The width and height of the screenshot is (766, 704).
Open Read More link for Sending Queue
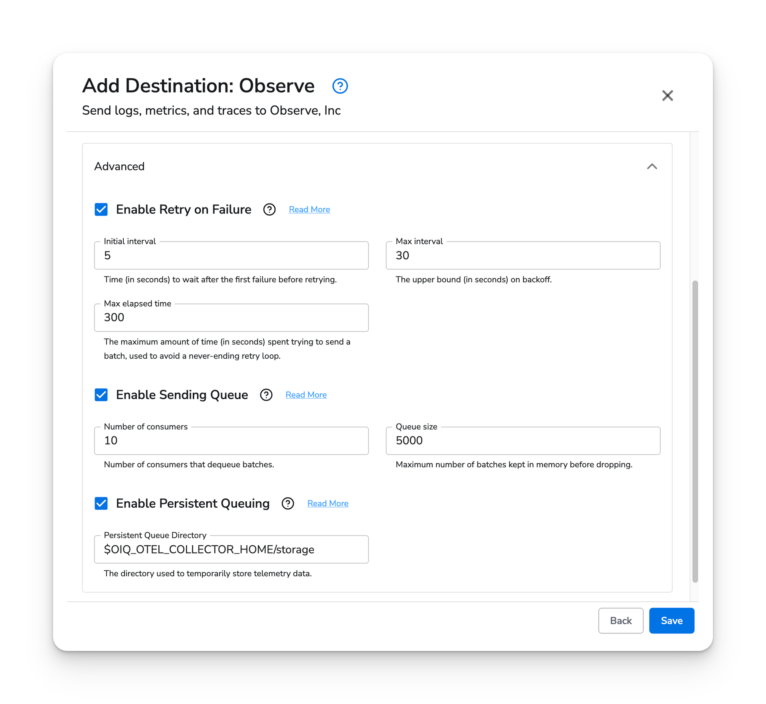[306, 395]
